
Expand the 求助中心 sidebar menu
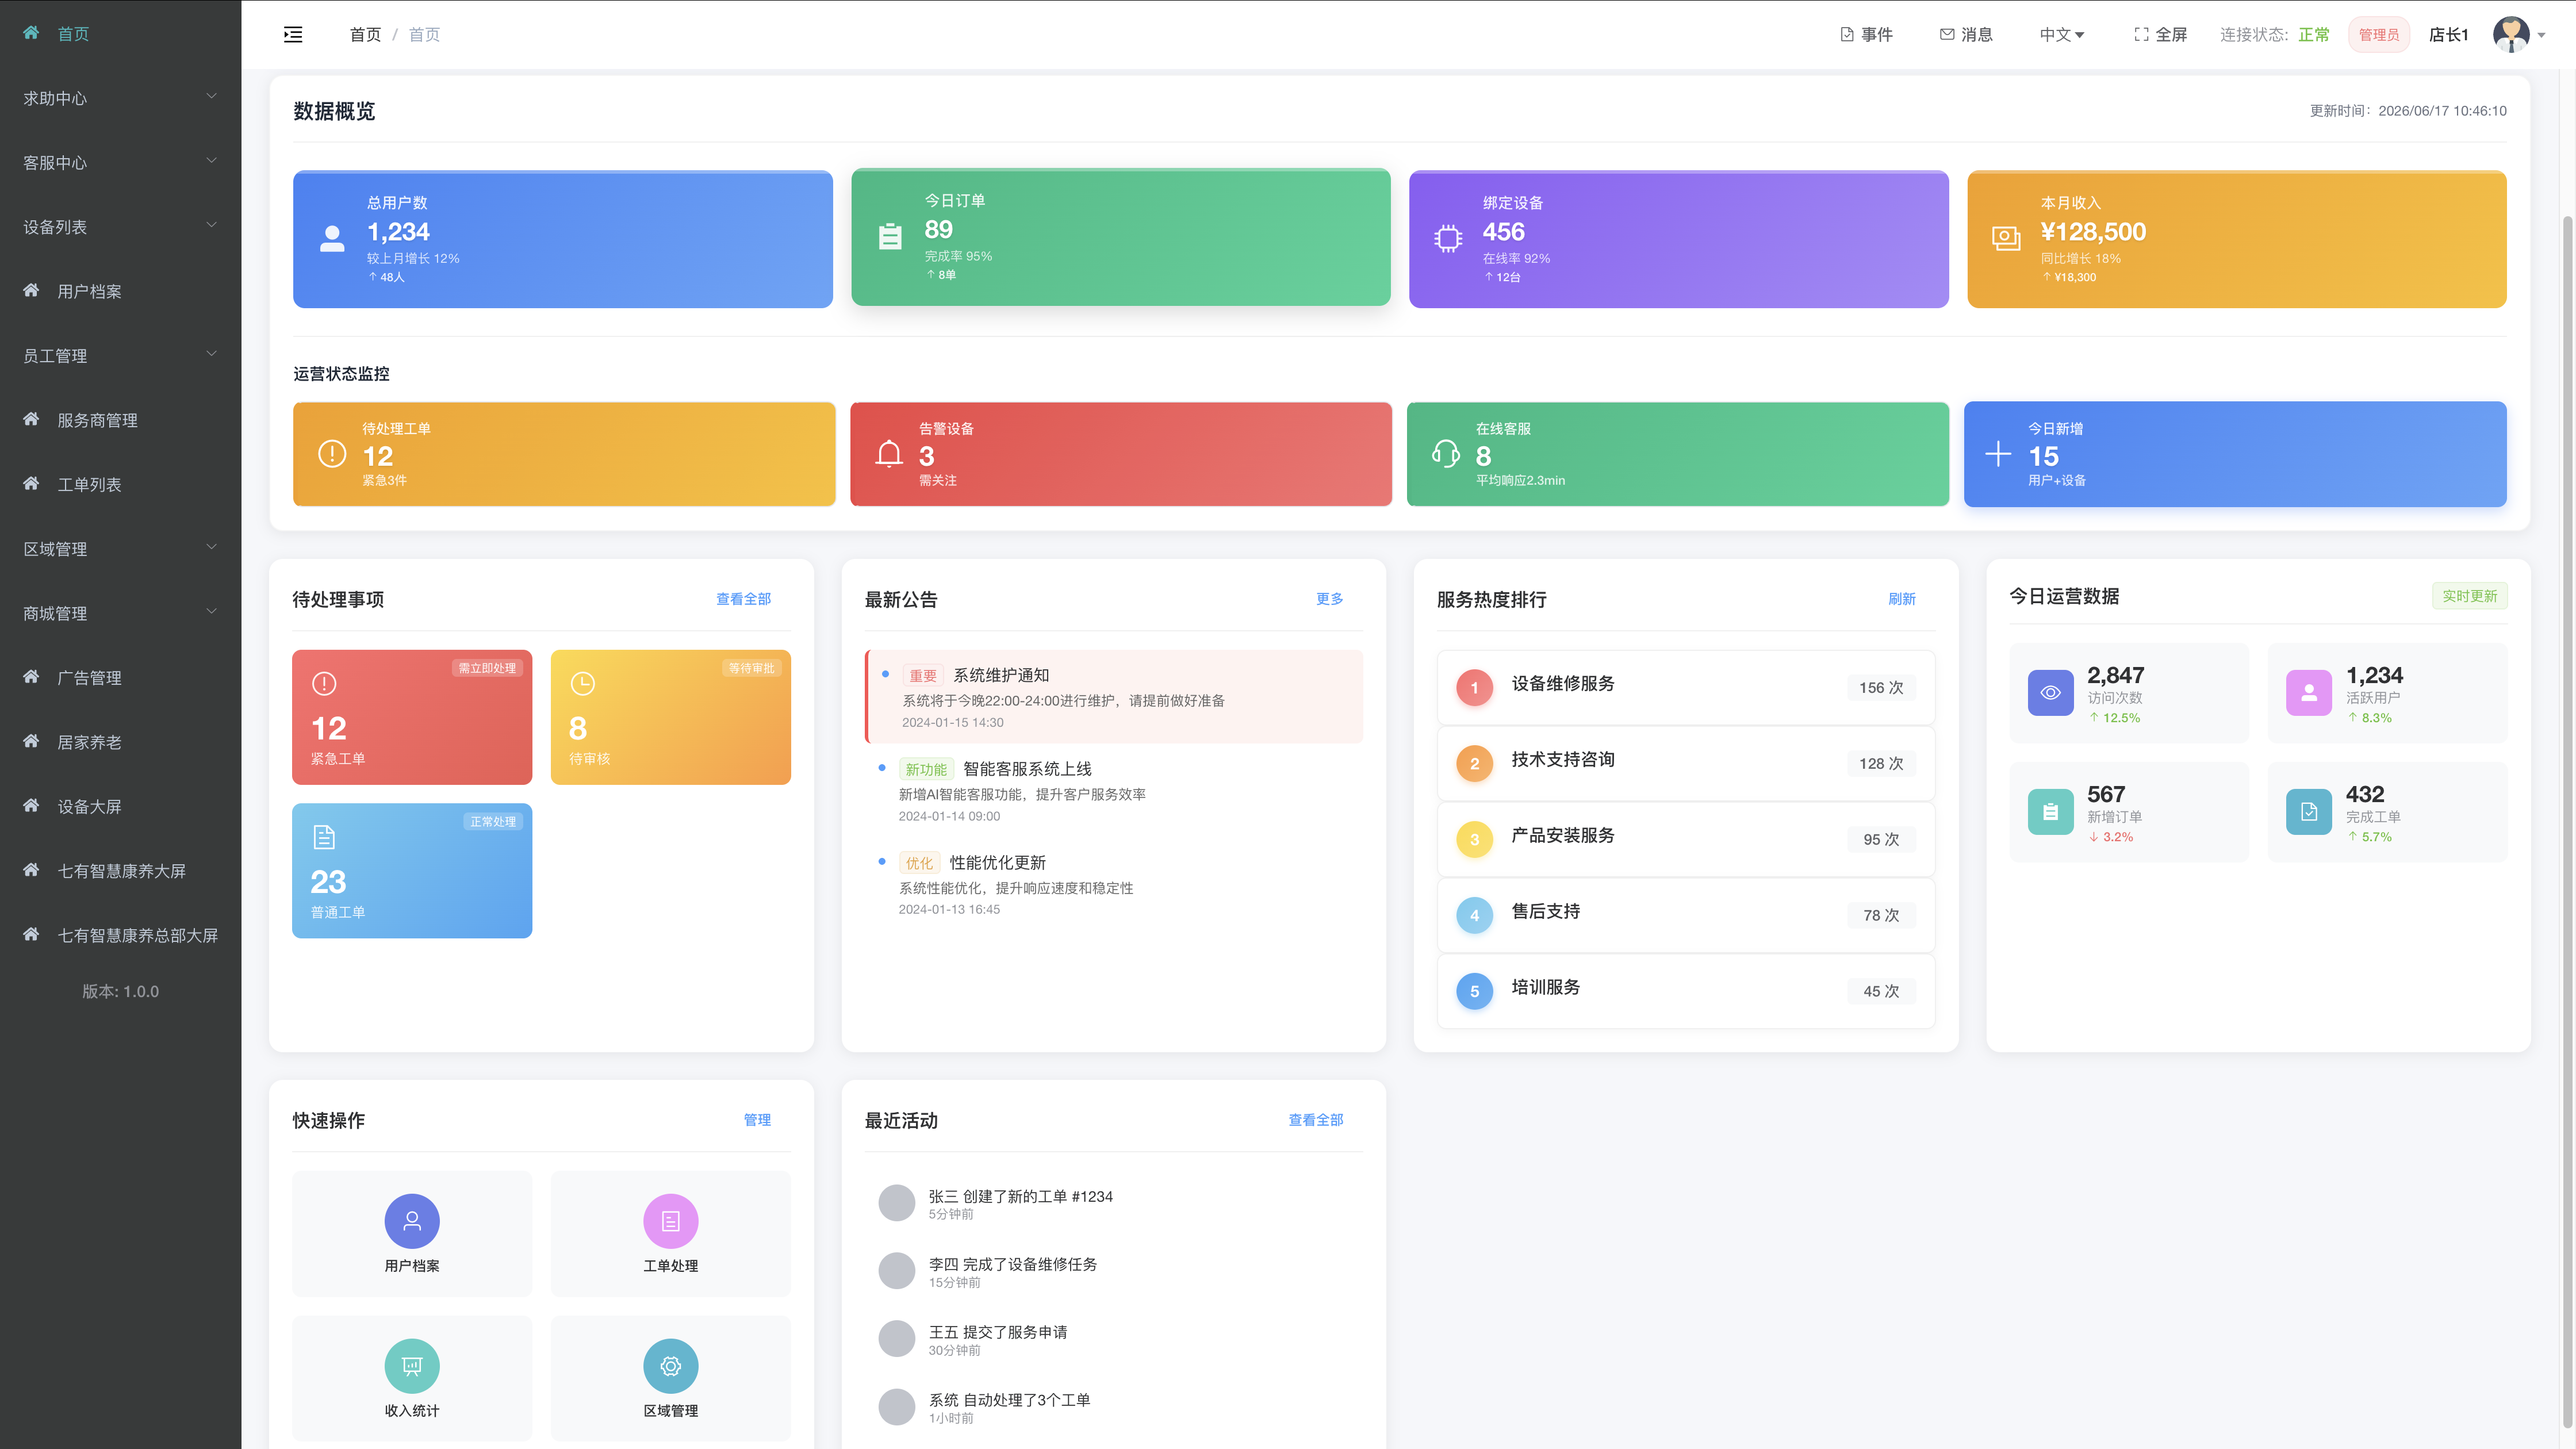click(x=120, y=98)
